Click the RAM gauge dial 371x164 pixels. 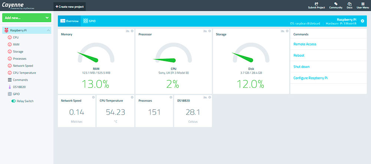[x=96, y=54]
